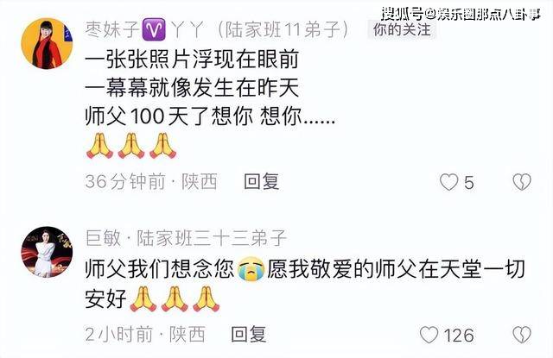The height and width of the screenshot is (358, 553).
Task: Tap the Aries zodiac emoji in username
Action: [x=153, y=29]
